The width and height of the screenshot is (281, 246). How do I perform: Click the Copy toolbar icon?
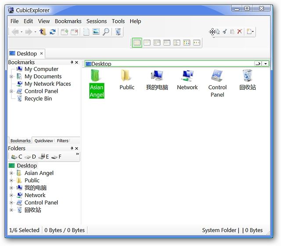click(x=217, y=32)
